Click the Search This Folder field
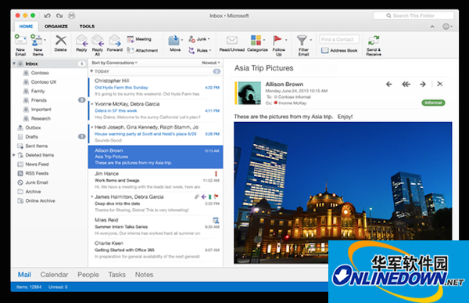 coord(414,16)
